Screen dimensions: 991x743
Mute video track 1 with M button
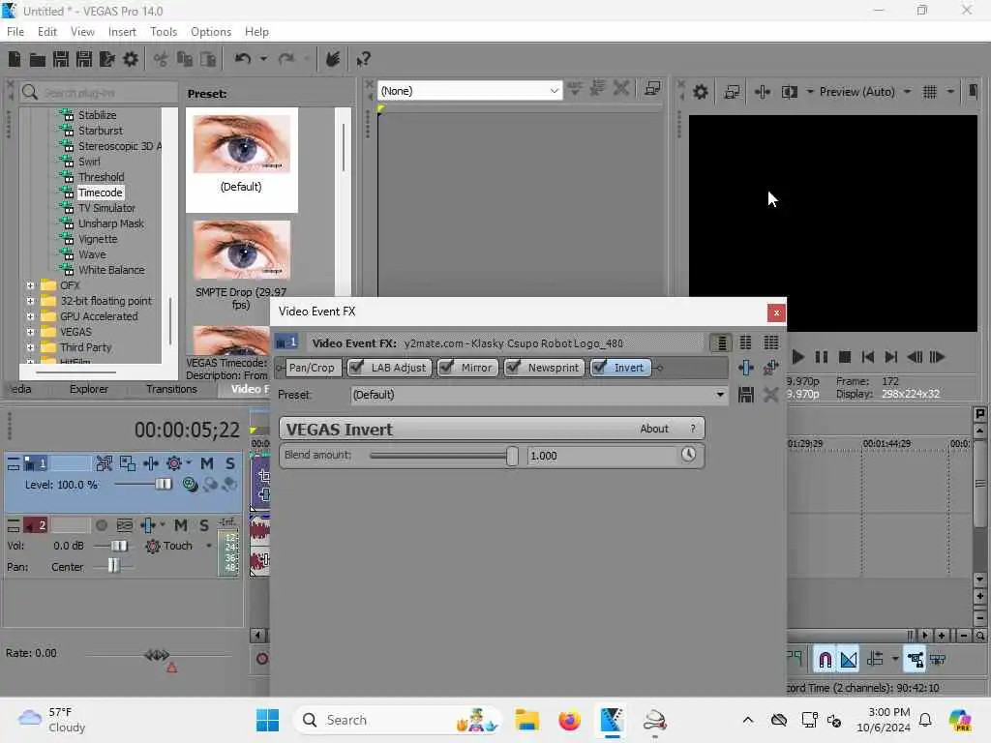point(207,463)
